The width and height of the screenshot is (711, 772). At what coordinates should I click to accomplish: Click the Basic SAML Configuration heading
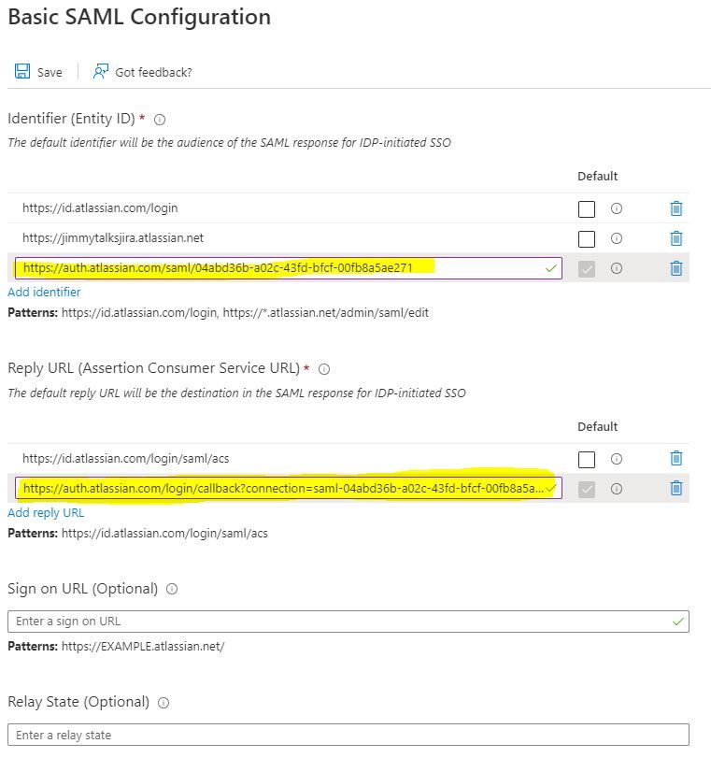click(x=139, y=17)
